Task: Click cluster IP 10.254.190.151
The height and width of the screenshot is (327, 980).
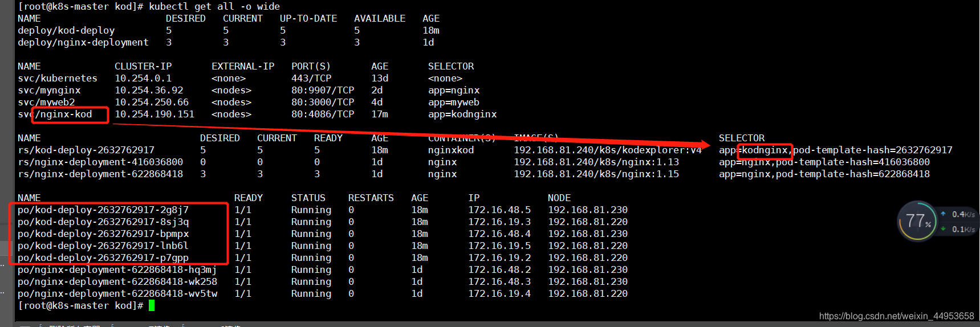Action: coord(154,114)
